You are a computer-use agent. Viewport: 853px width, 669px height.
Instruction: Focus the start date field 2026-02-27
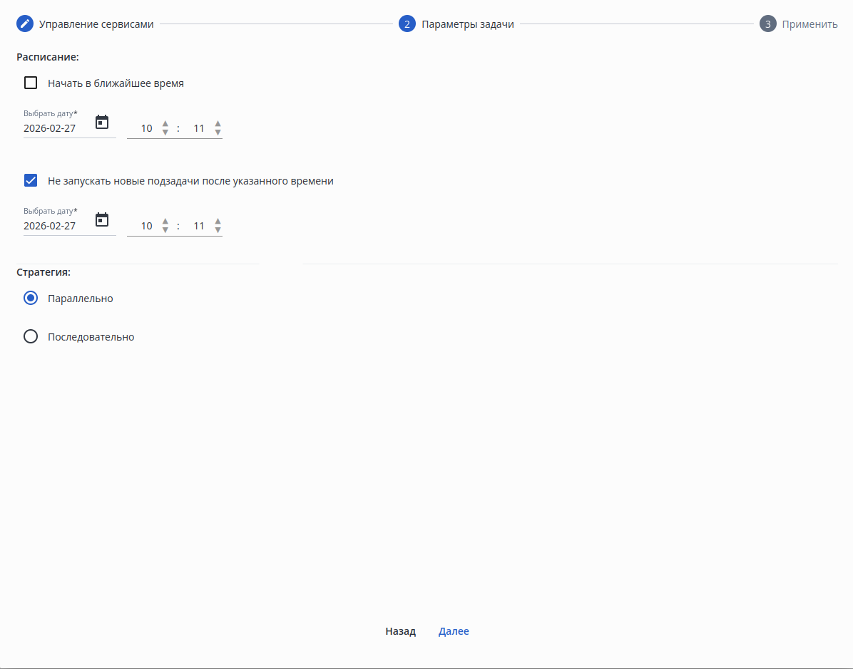click(57, 128)
